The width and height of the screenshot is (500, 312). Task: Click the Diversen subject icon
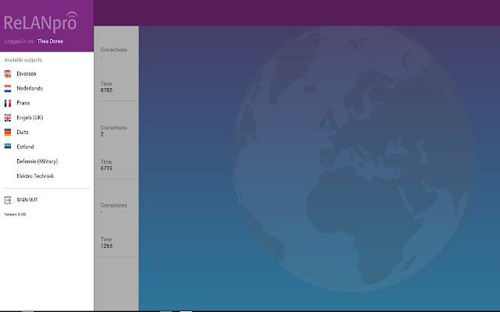(x=8, y=74)
